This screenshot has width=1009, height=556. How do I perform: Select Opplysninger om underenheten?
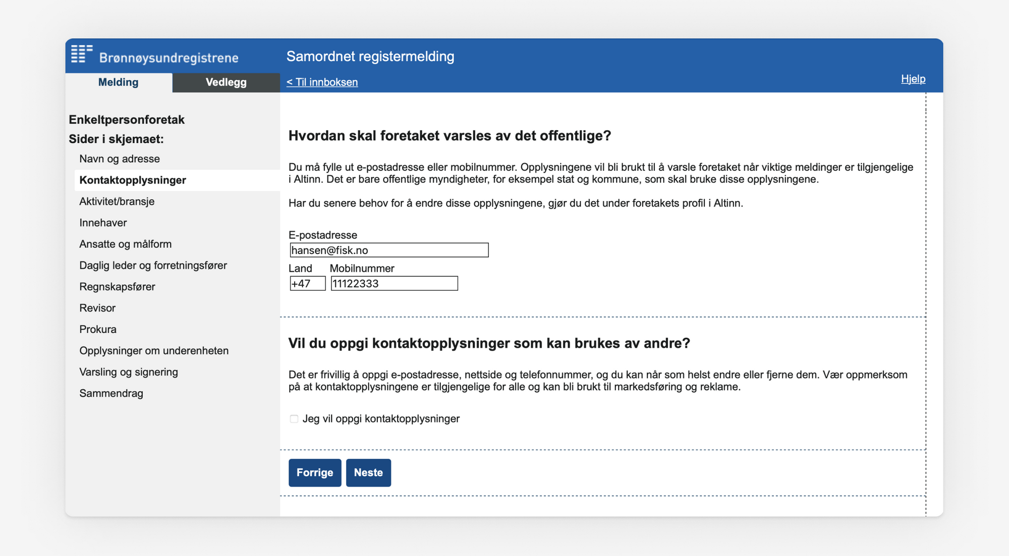[154, 350]
